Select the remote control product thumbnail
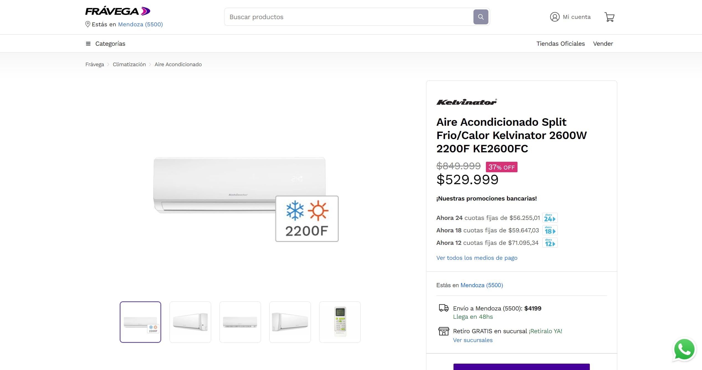This screenshot has height=370, width=702. click(x=340, y=322)
